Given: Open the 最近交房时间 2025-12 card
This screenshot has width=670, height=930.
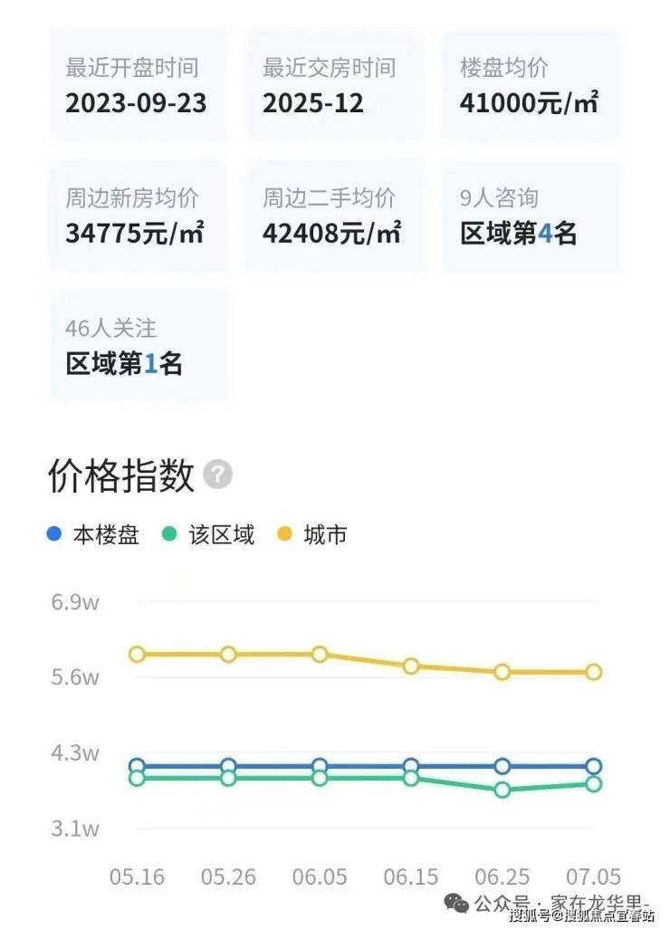Looking at the screenshot, I should (x=334, y=85).
